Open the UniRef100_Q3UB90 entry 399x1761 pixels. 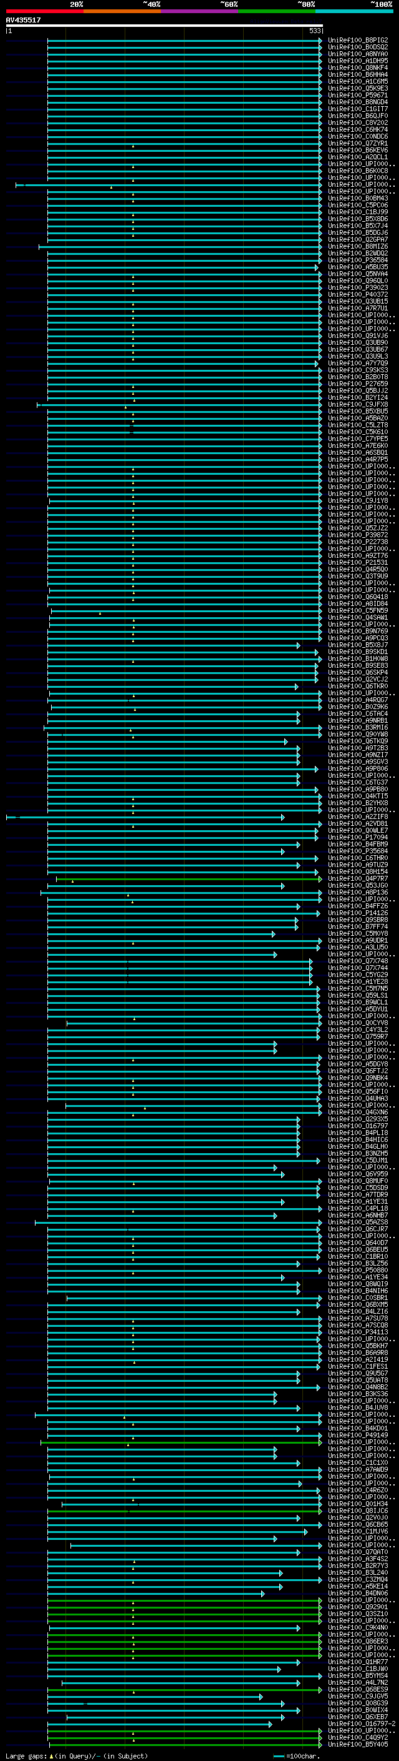[357, 342]
